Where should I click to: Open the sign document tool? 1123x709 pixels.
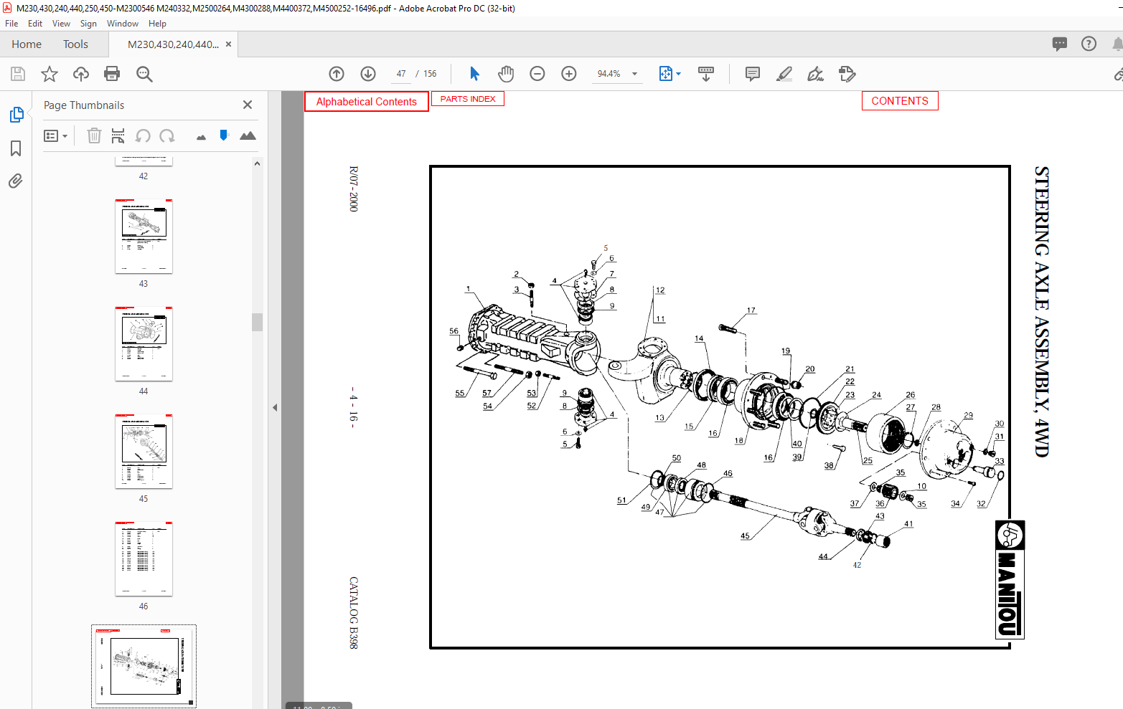816,74
